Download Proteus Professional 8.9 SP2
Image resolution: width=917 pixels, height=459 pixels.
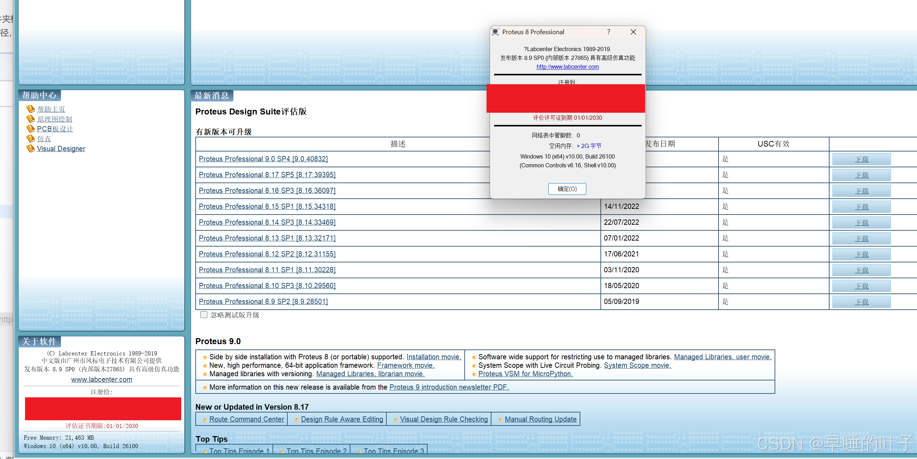861,302
